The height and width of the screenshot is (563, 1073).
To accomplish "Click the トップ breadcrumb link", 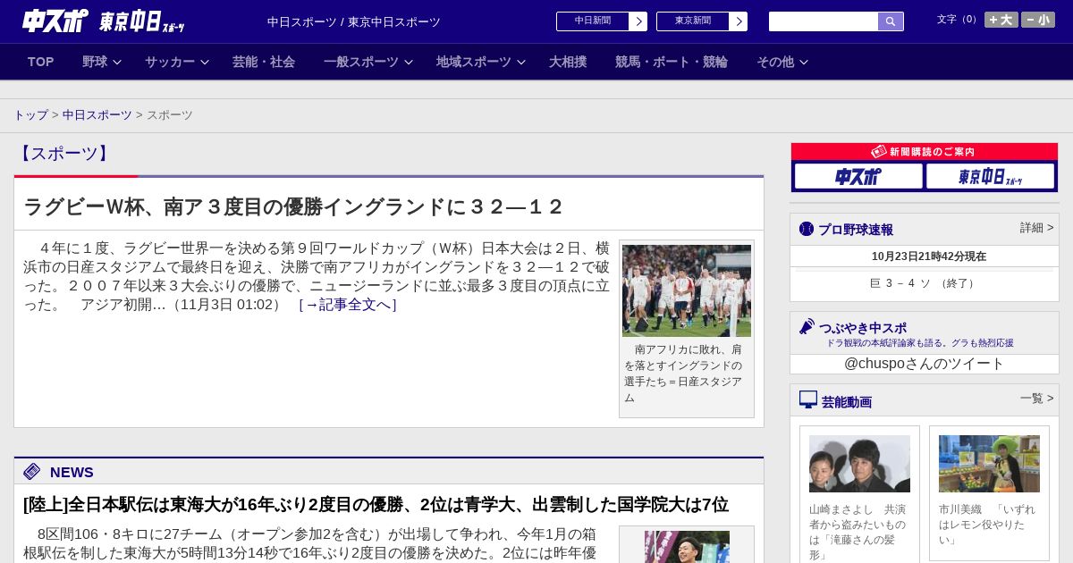I will [30, 115].
